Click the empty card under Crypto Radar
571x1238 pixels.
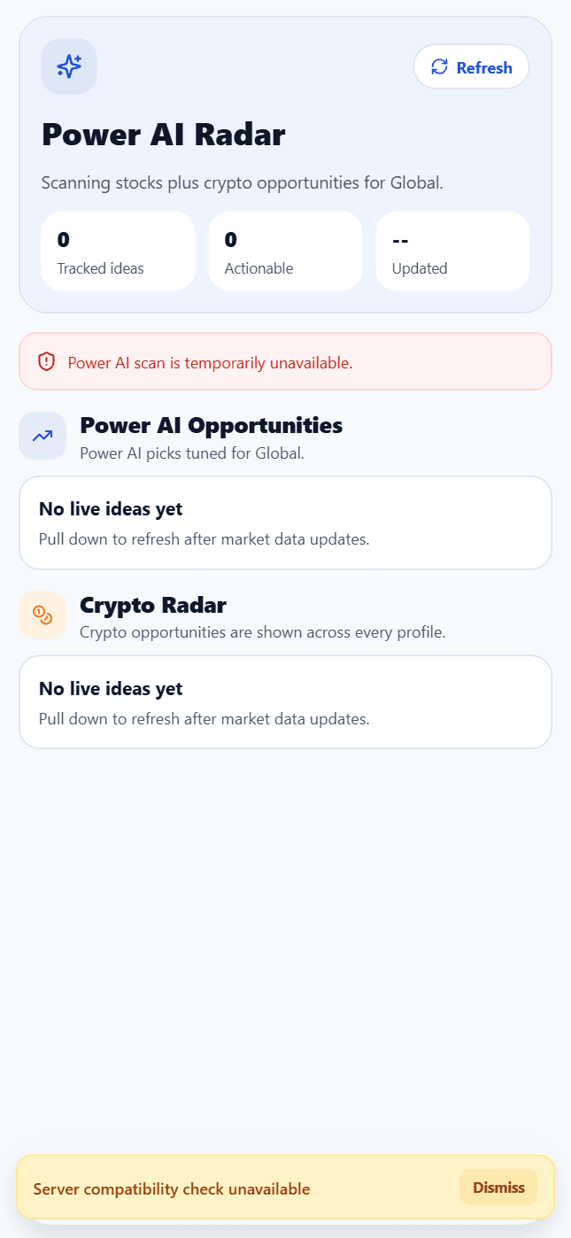point(285,702)
